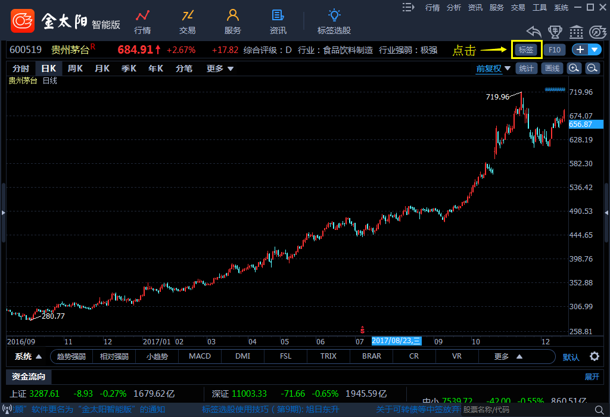Viewport: 610px width, 417px height.
Task: Expand the left side panel arrow
Action: [x=3, y=213]
